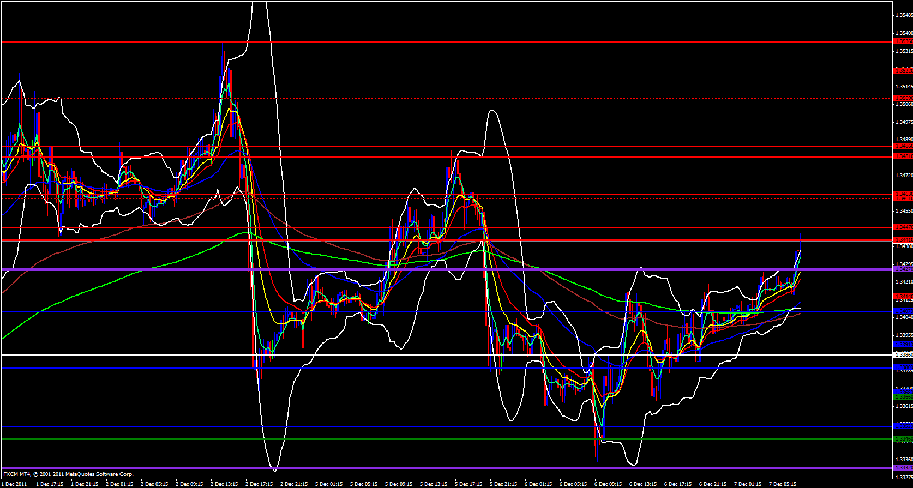Click the '7 Dec 05:15' time label

tap(783, 484)
